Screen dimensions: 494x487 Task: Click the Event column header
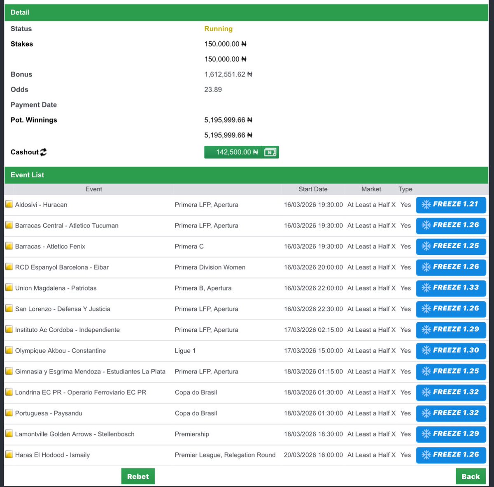93,189
